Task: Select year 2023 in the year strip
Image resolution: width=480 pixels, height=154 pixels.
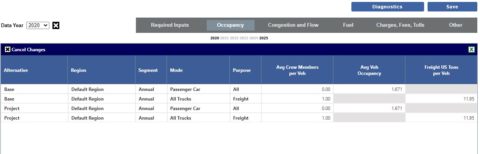Action: tap(244, 38)
